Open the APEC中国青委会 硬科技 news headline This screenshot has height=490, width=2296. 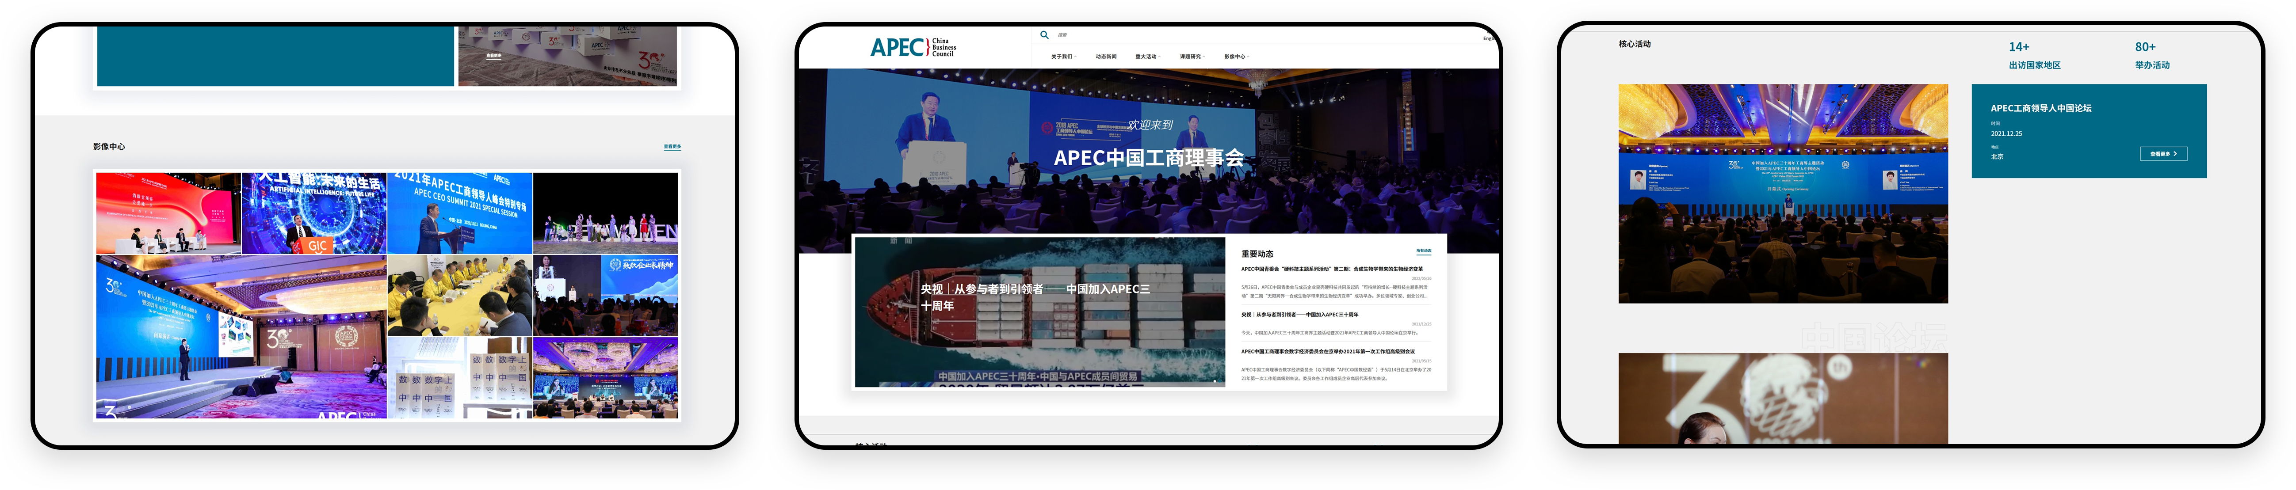[1332, 269]
